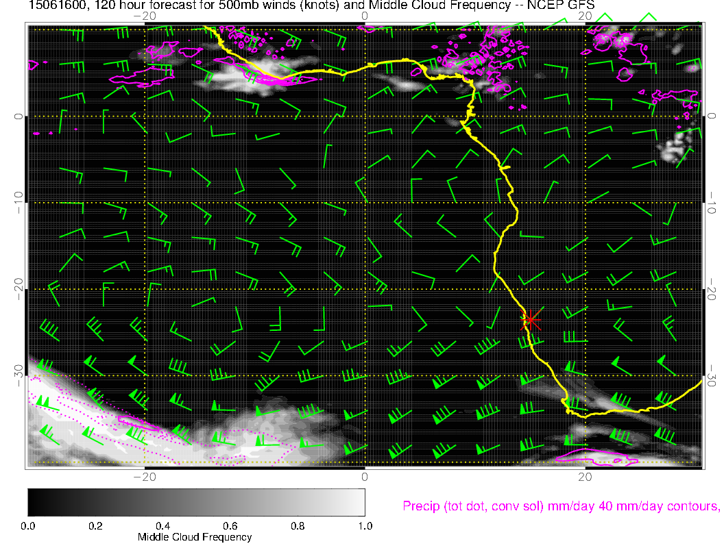Click the '-30' latitude label on the left axis

18,375
